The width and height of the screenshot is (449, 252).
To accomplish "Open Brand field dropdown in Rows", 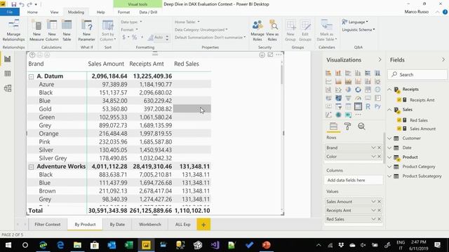I will (373, 148).
